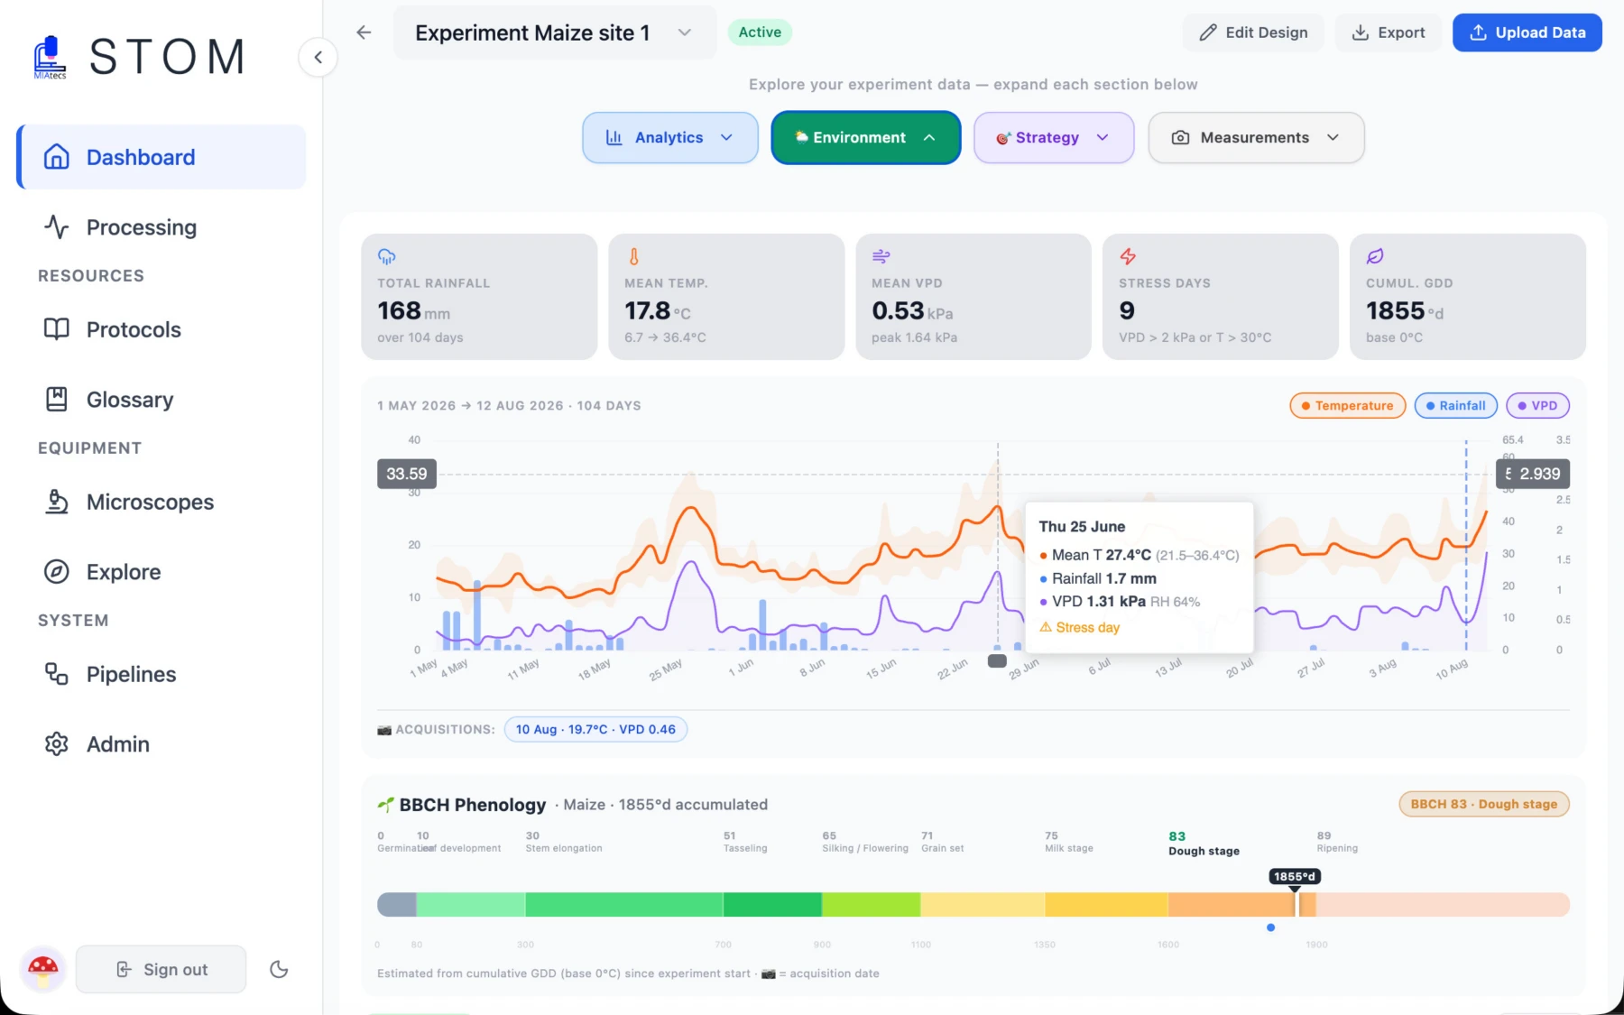Click the Active status badge
Image resolution: width=1624 pixels, height=1015 pixels.
(760, 32)
